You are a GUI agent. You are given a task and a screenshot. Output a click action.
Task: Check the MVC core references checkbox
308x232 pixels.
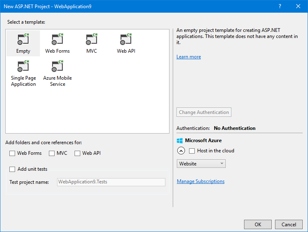click(52, 153)
